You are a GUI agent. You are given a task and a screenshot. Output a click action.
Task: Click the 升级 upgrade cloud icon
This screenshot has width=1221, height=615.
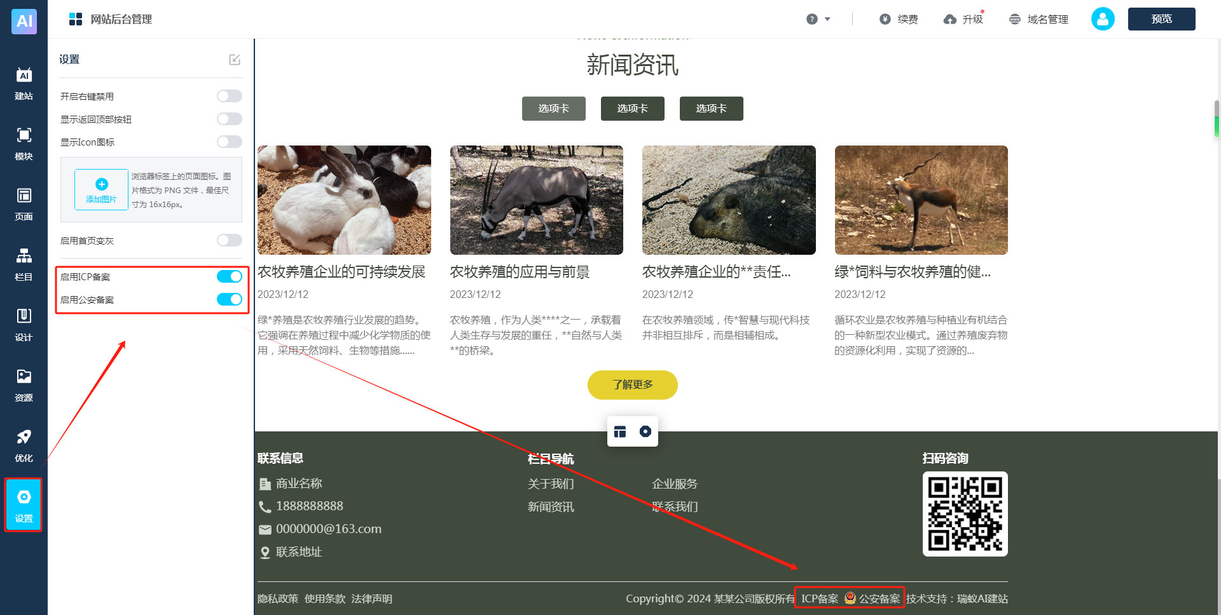(950, 19)
